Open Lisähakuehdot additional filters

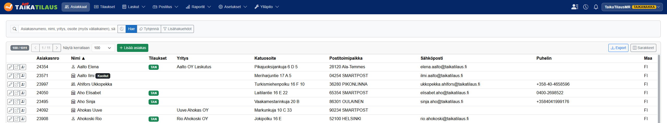coord(178,29)
